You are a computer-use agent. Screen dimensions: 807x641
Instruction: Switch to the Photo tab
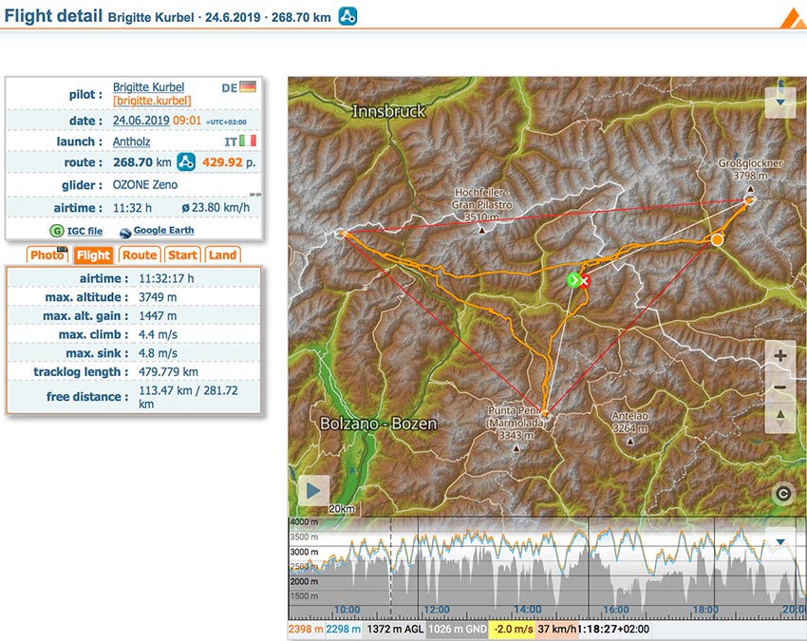coord(47,255)
